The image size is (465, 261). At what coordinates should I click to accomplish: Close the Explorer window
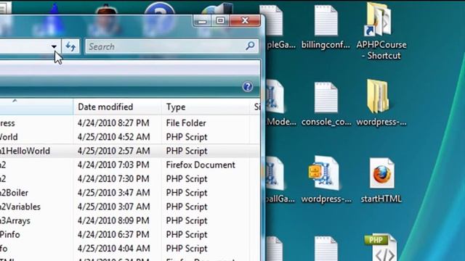pos(245,20)
